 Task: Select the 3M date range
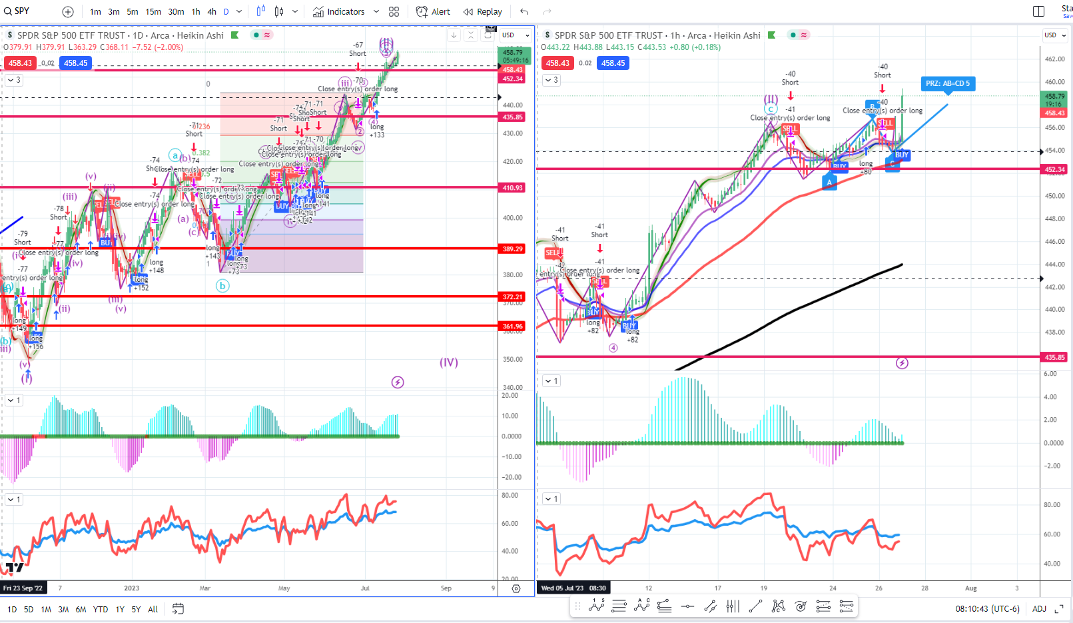[63, 609]
